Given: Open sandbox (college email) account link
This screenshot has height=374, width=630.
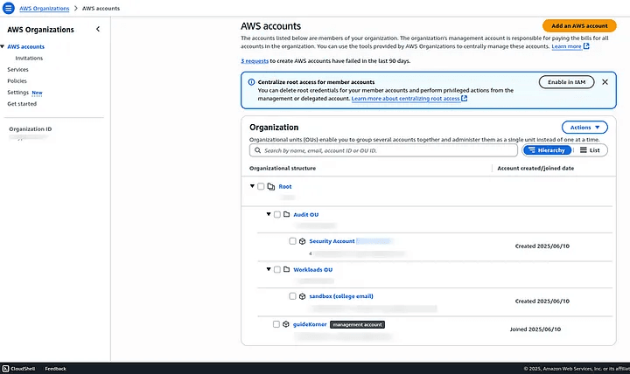Looking at the screenshot, I should click(x=341, y=296).
